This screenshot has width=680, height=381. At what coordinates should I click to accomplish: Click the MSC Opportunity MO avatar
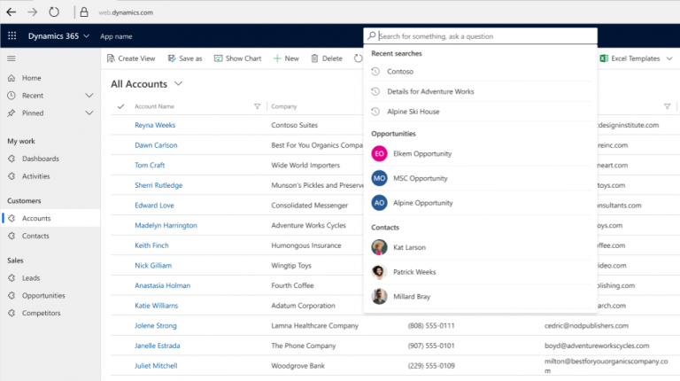[379, 178]
